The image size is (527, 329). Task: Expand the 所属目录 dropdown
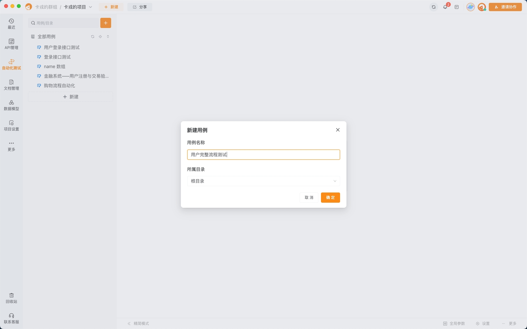pos(263,181)
